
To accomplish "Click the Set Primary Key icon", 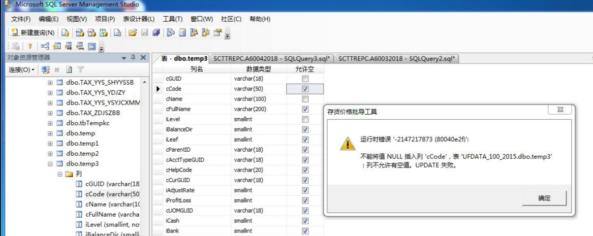I will [x=30, y=46].
